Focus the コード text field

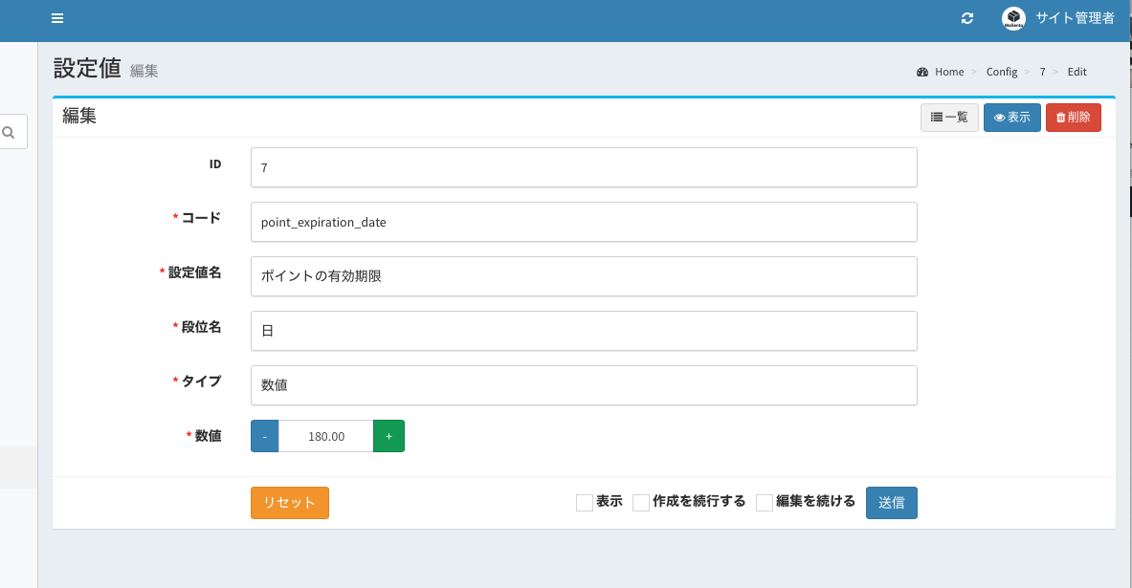[x=584, y=222]
